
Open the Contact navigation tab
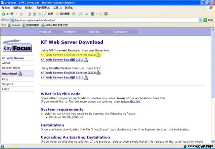pyautogui.click(x=100, y=32)
